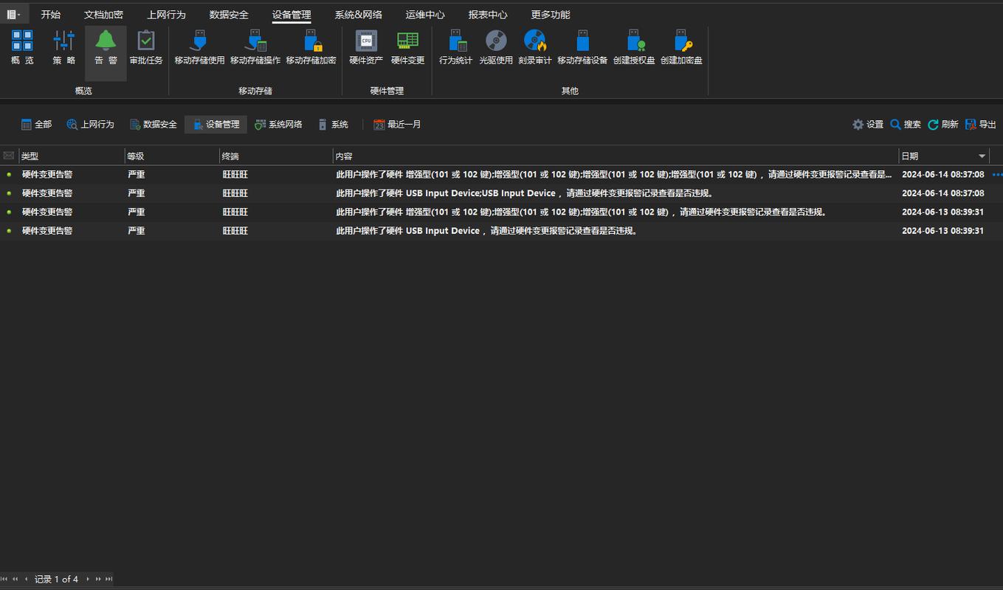1003x590 pixels.
Task: Filter alarms by 系统 category
Action: point(333,125)
